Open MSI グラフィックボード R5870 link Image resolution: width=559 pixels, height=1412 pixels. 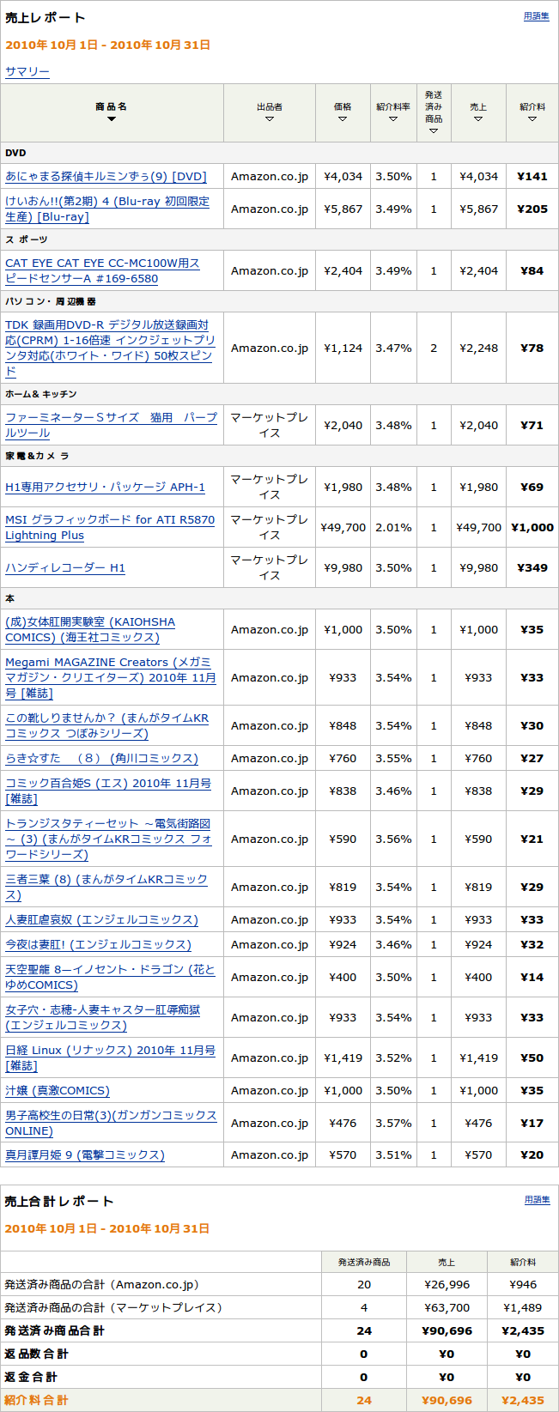pyautogui.click(x=110, y=527)
